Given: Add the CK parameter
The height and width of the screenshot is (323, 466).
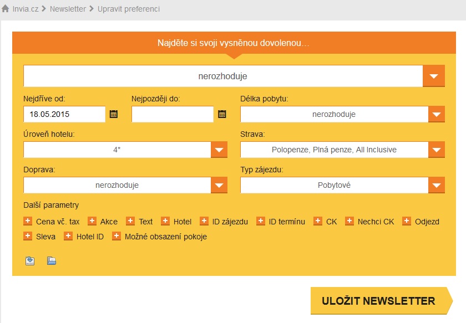Looking at the screenshot, I should click(x=318, y=221).
